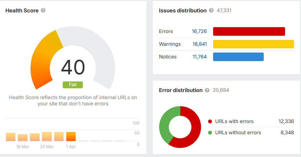Select the blue Notices bar

click(238, 57)
